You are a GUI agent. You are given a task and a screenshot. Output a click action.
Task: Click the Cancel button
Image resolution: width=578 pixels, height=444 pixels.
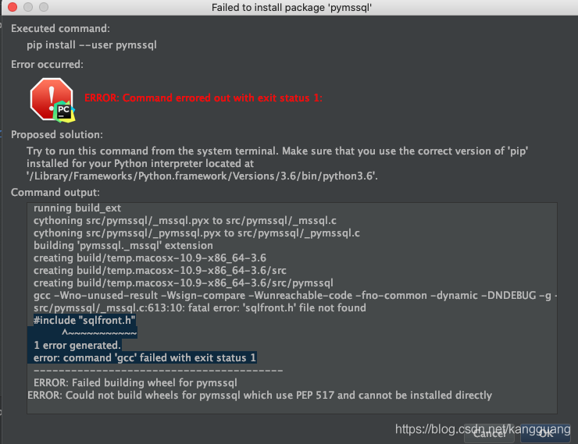click(x=489, y=433)
